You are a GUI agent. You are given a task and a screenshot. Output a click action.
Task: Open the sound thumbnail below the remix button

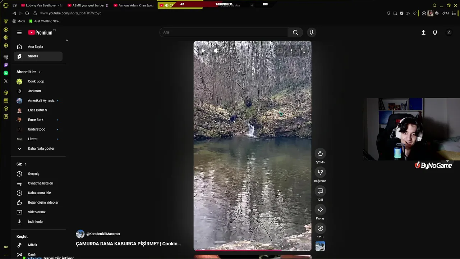[320, 246]
